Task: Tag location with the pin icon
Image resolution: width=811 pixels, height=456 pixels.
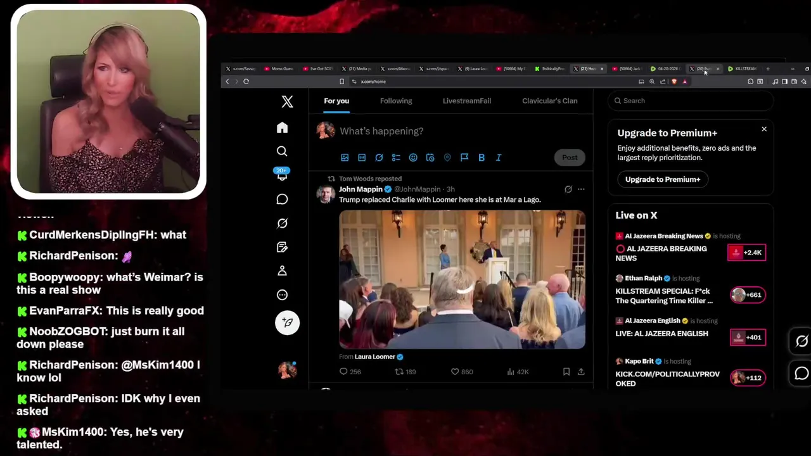Action: pyautogui.click(x=447, y=158)
